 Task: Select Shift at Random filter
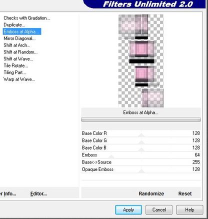(x=20, y=52)
